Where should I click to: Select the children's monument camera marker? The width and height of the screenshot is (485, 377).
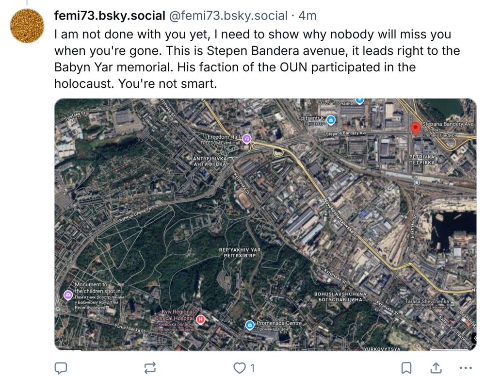coord(68,295)
